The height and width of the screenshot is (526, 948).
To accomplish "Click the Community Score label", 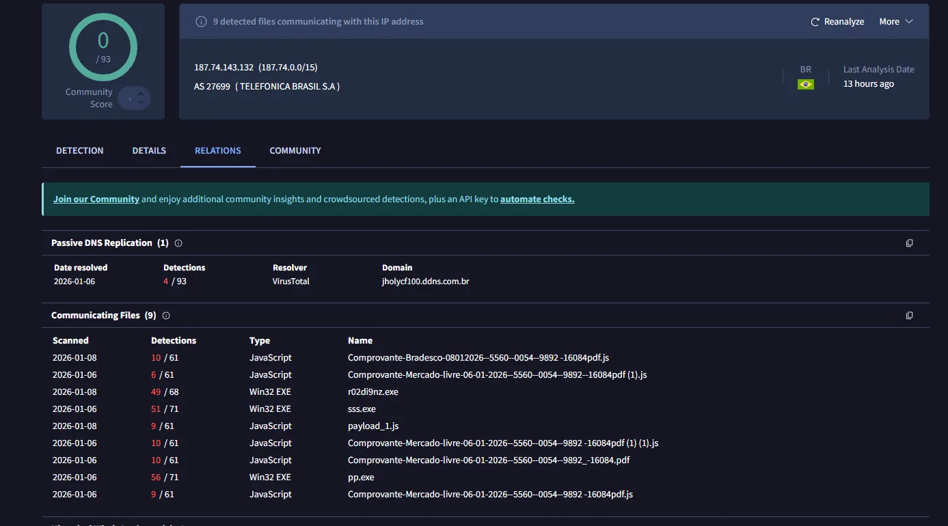I will (x=89, y=98).
